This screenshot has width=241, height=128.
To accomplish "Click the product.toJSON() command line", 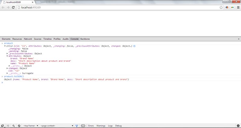I will [x=14, y=76].
